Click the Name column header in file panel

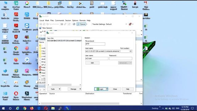tap(42, 42)
